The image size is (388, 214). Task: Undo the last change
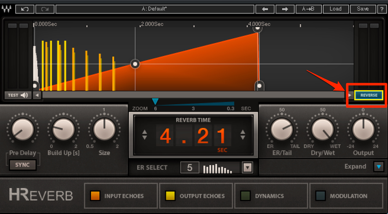click(x=25, y=9)
